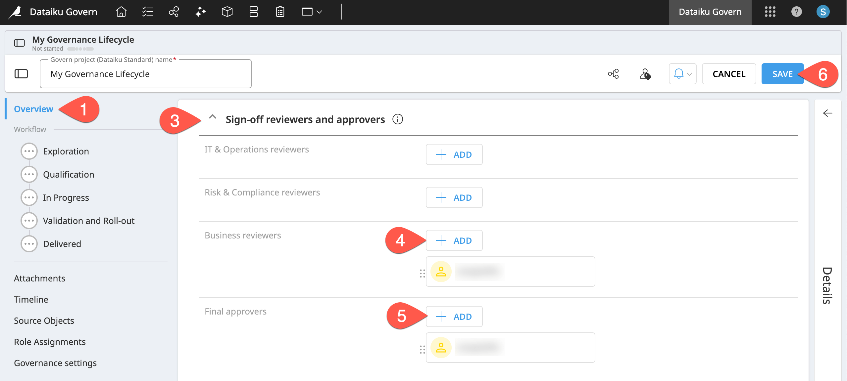Click the Exploration step status circle
Image resolution: width=847 pixels, height=381 pixels.
click(29, 151)
